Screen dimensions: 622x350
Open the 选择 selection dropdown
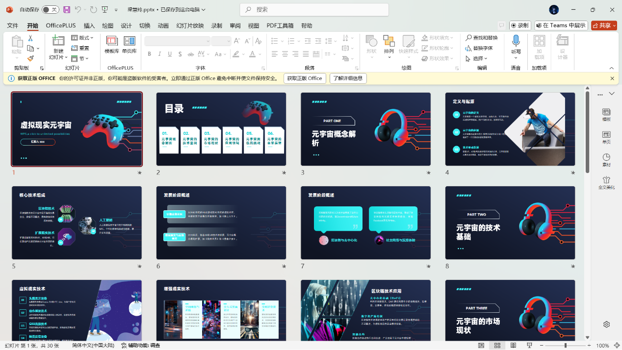(477, 58)
